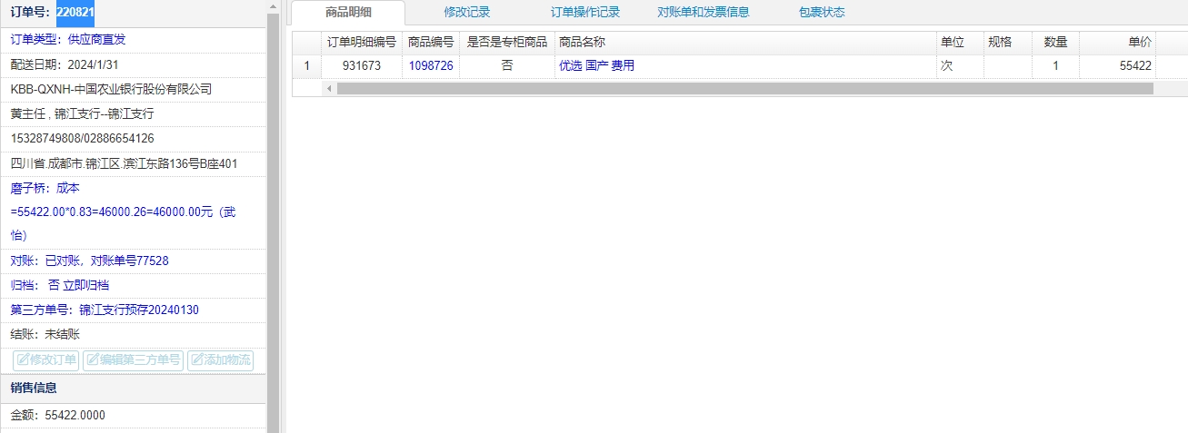The image size is (1188, 433).
Task: Switch to the 包裹状态 tab
Action: click(822, 13)
